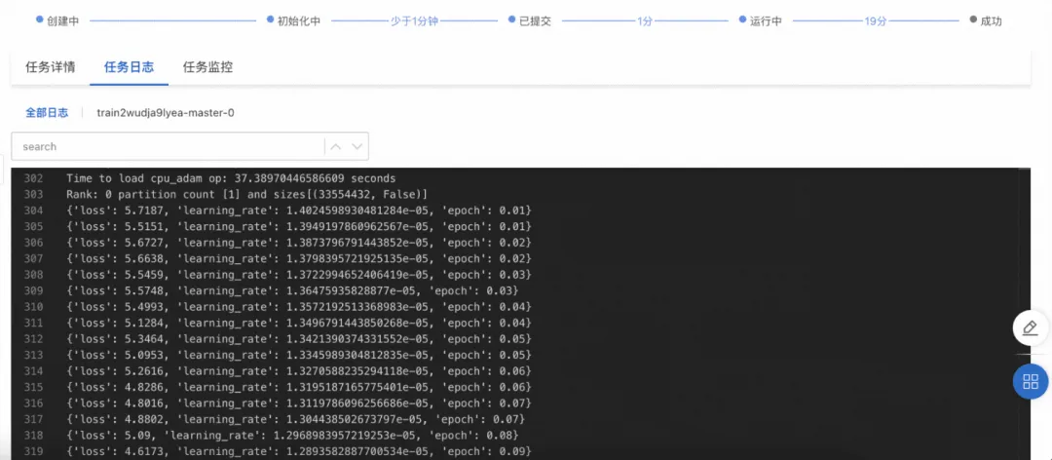
Task: Click the log vertical scrollbar
Action: pos(1025,314)
